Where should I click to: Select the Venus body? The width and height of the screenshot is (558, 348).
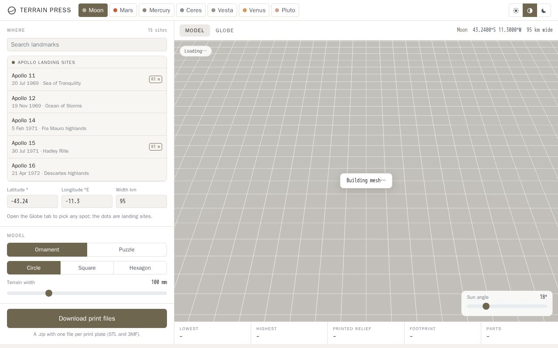[x=254, y=10]
